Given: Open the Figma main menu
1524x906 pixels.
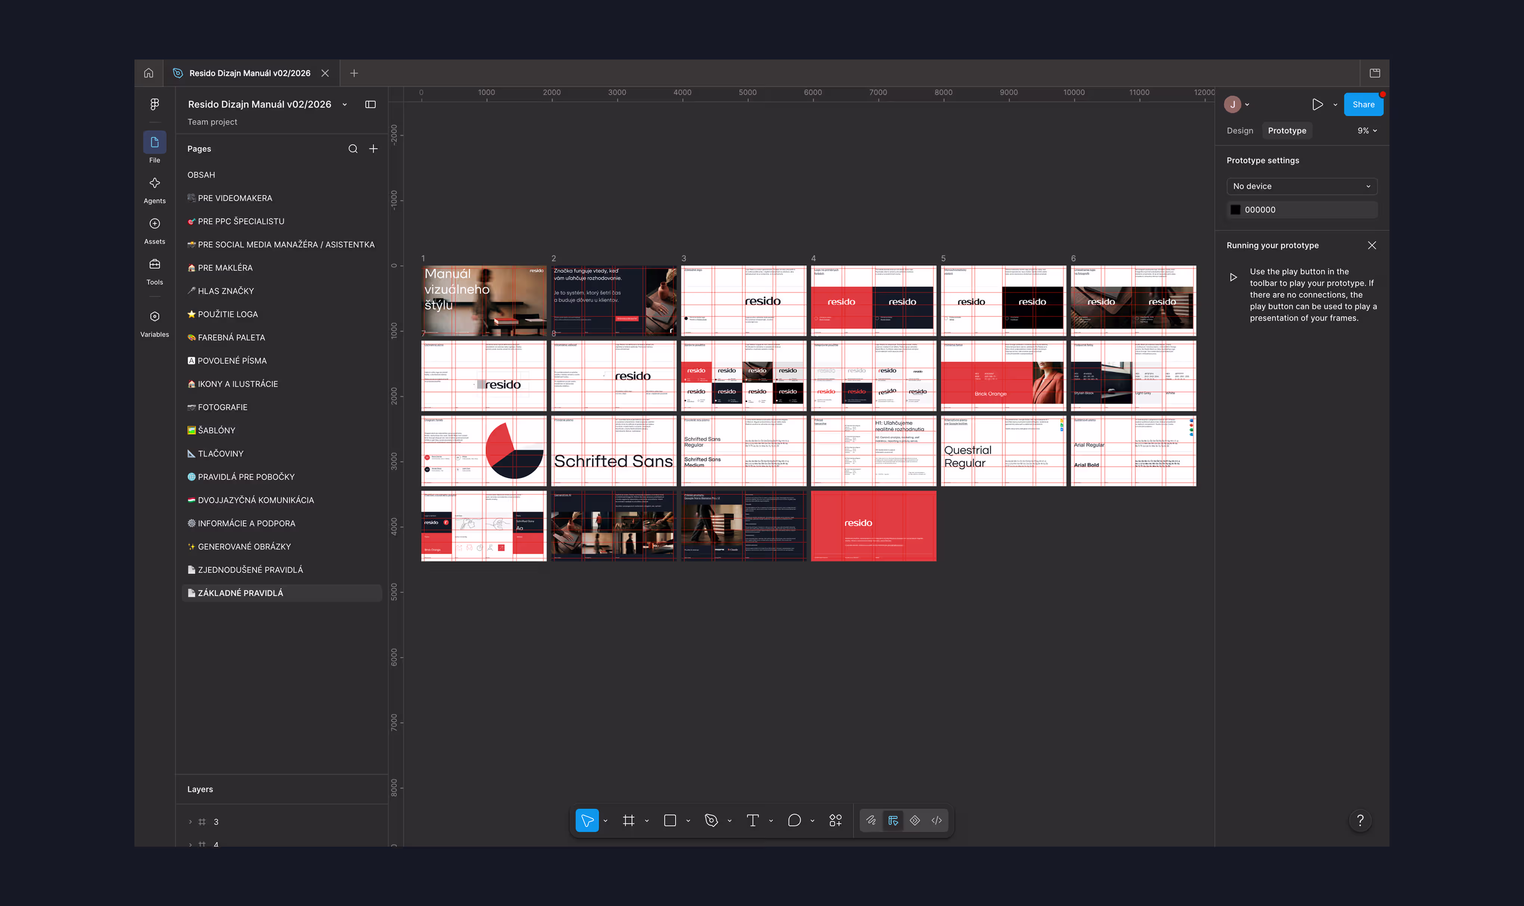Looking at the screenshot, I should pyautogui.click(x=155, y=105).
